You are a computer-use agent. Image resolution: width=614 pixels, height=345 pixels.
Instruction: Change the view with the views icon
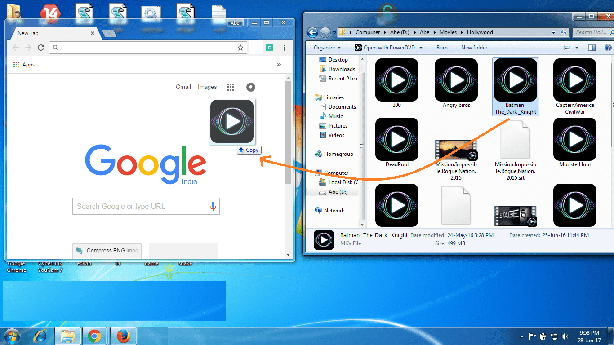(x=567, y=48)
